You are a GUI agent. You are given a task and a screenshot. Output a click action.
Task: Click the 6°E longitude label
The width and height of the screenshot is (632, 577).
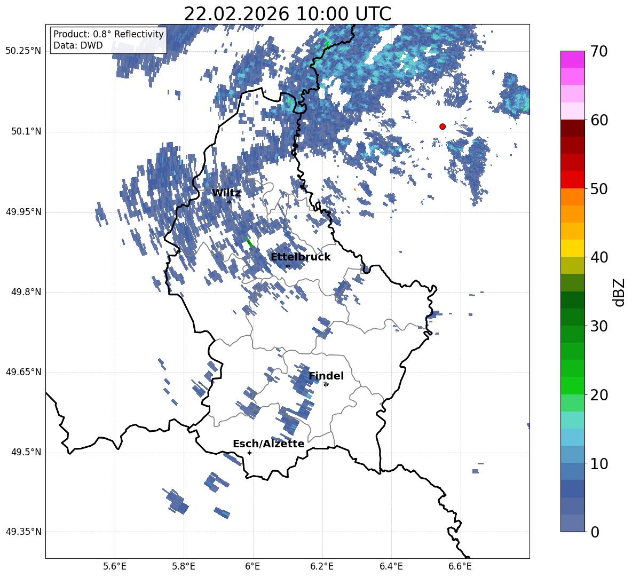[x=252, y=566]
